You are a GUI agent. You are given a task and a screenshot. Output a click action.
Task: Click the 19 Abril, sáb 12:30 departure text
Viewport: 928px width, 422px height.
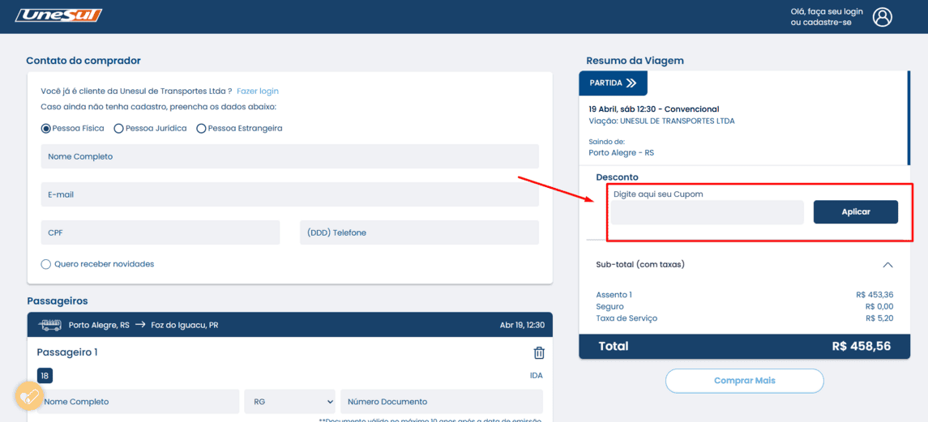[654, 109]
